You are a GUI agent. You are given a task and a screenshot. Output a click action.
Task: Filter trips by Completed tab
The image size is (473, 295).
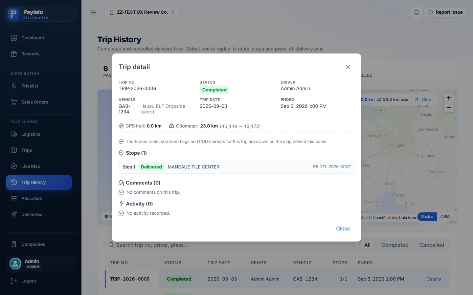395,245
